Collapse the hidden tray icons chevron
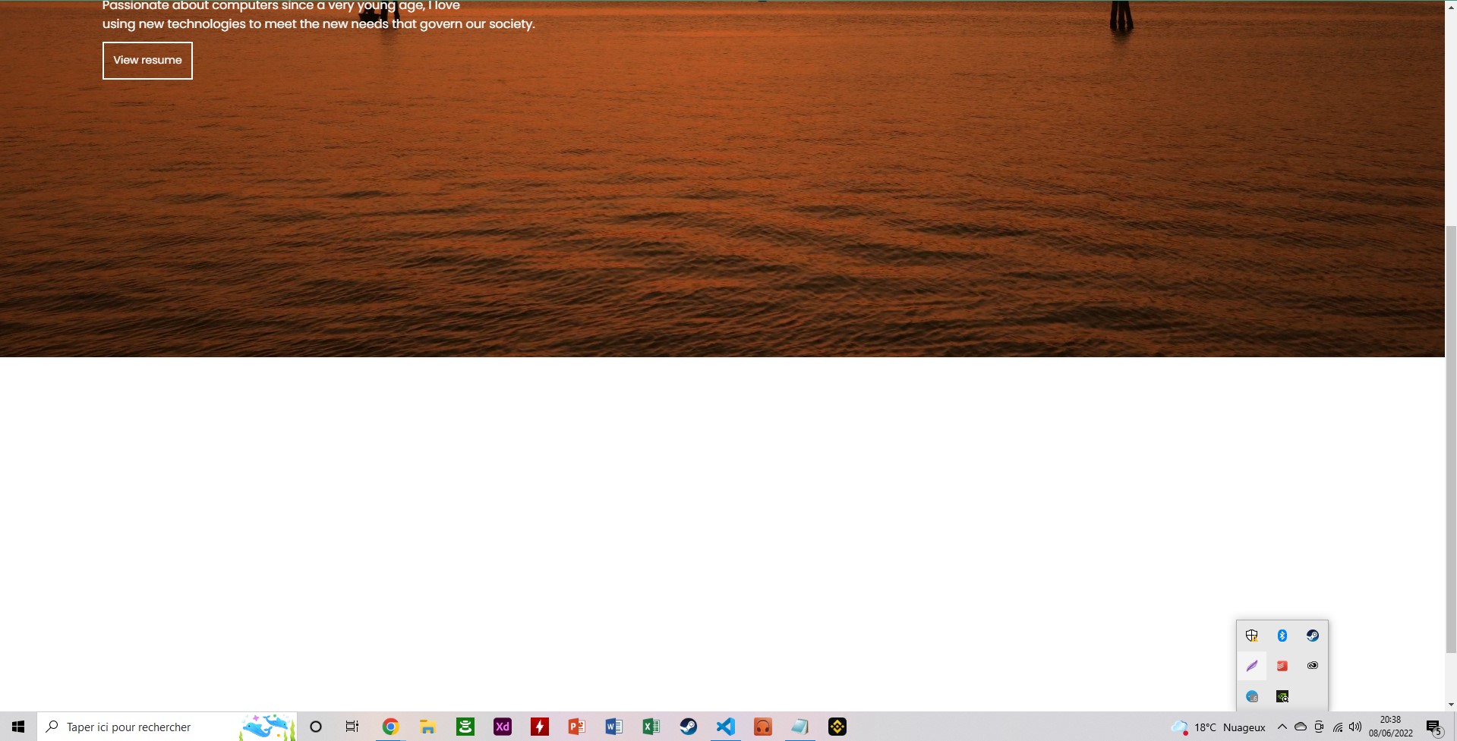The height and width of the screenshot is (741, 1457). pos(1282,727)
